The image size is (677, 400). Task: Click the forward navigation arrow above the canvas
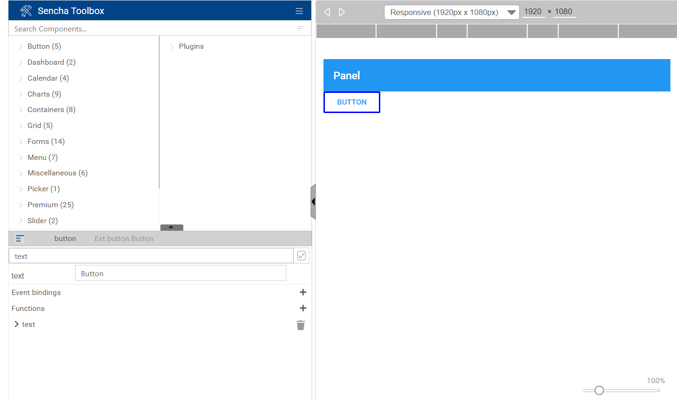pos(342,12)
